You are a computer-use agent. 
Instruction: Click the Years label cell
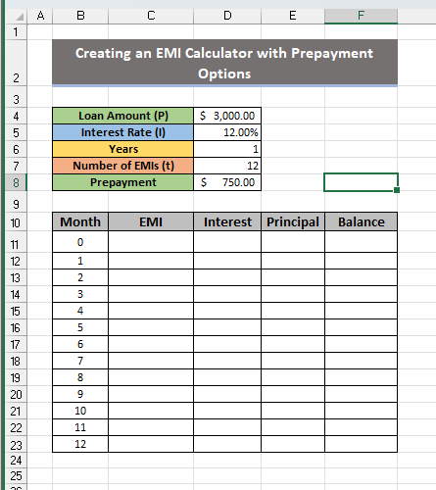click(x=122, y=149)
